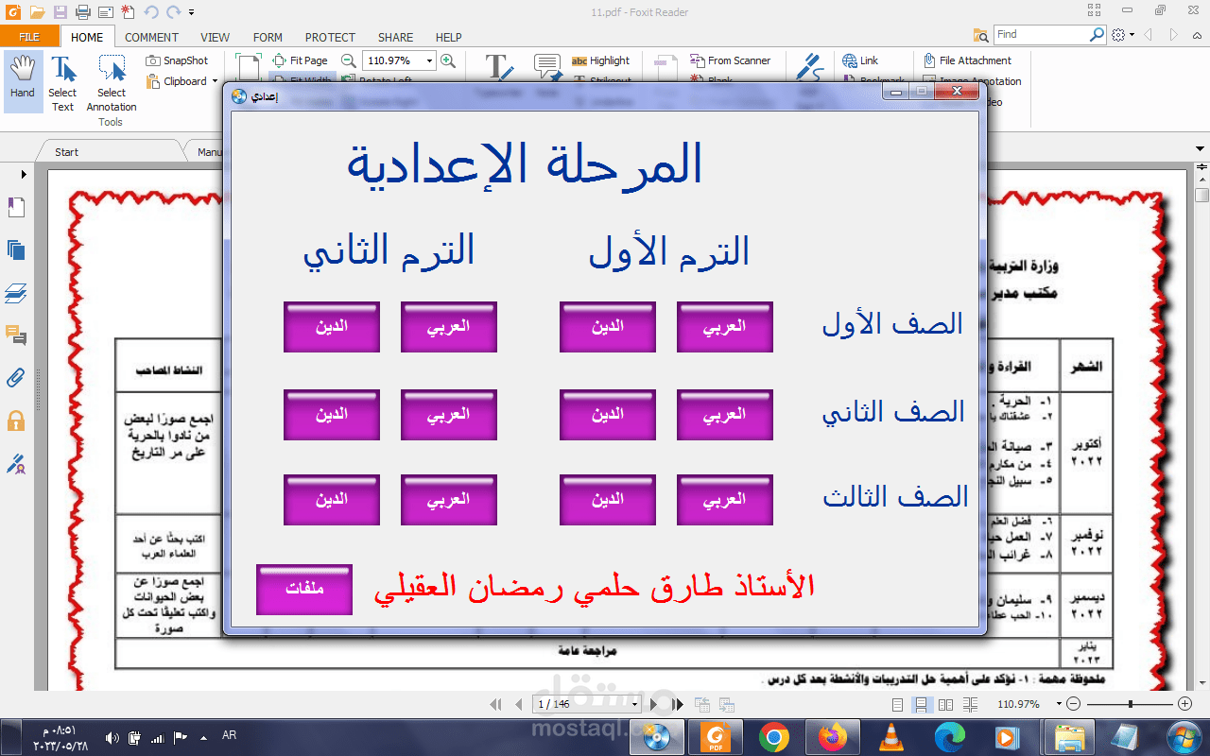Open the Security lock side panel
The height and width of the screenshot is (756, 1210).
16,421
